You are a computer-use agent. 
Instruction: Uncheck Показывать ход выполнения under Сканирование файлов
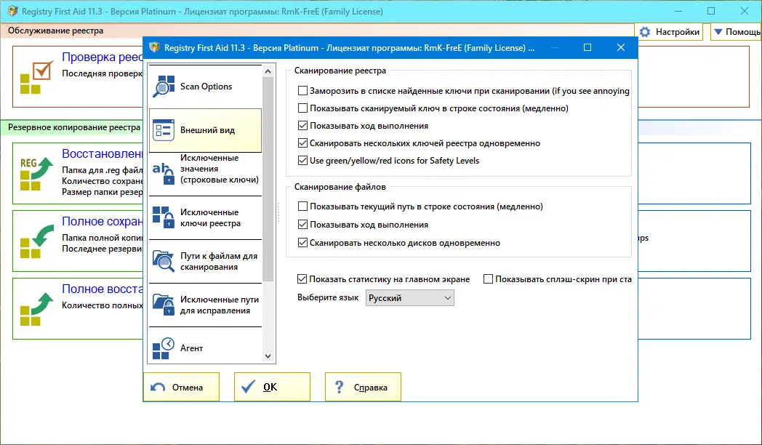tap(302, 225)
